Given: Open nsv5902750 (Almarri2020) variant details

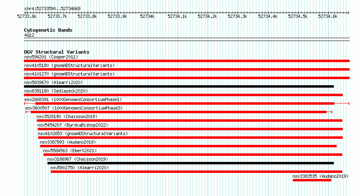Looking at the screenshot, I should tap(80, 168).
